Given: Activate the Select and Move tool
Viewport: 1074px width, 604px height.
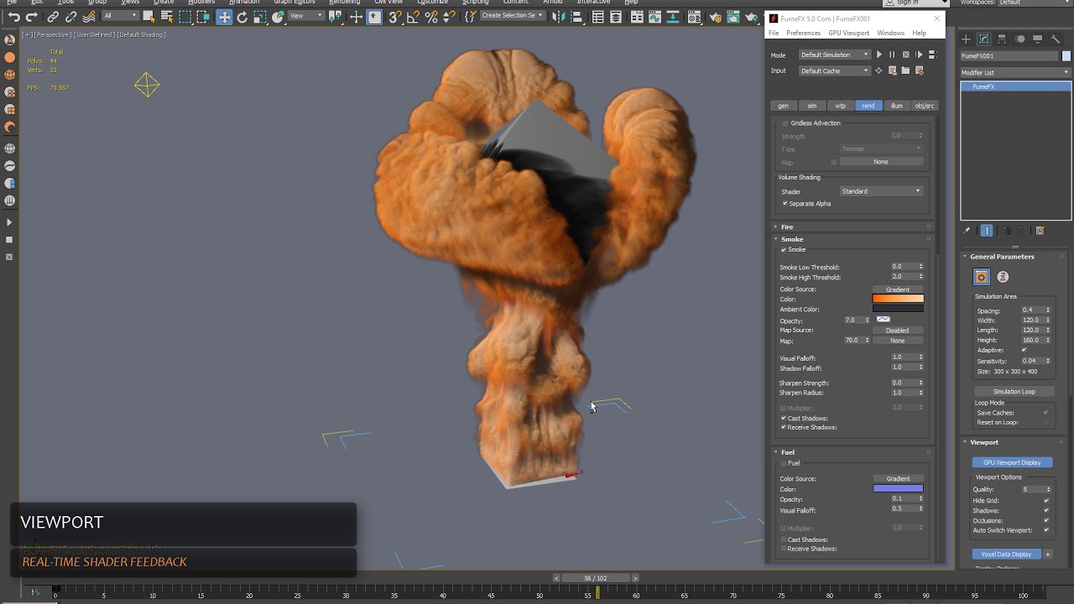Looking at the screenshot, I should 224,17.
